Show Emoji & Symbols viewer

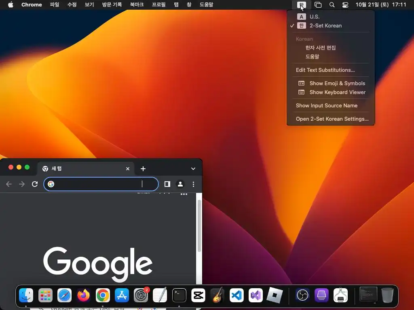click(331, 83)
